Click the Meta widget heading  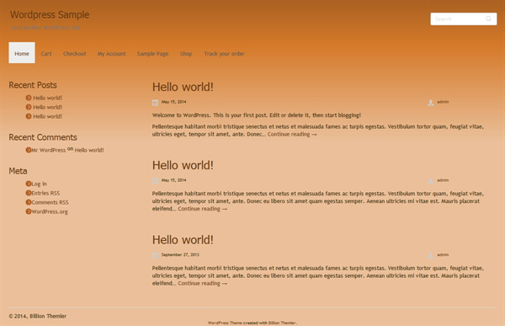click(x=18, y=171)
